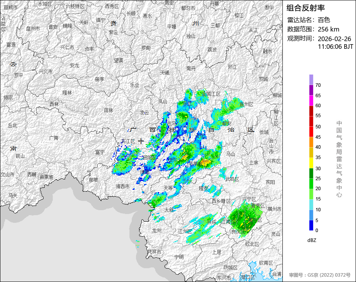Click the 审图号 GS京 (2022) 0372号 text
The width and height of the screenshot is (356, 282).
[320, 275]
